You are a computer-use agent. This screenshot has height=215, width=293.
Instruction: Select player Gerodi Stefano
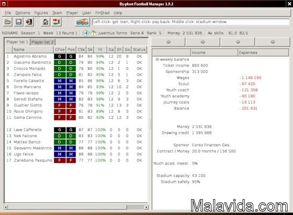(x=76, y=99)
